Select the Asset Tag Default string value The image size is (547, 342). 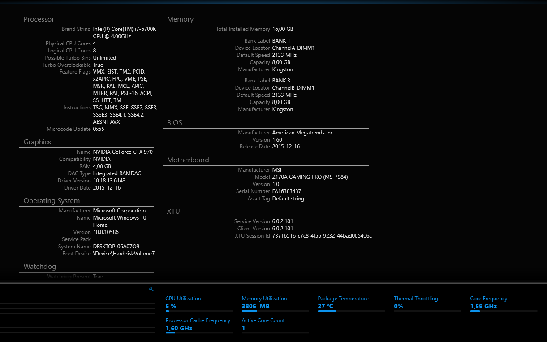[x=288, y=199]
